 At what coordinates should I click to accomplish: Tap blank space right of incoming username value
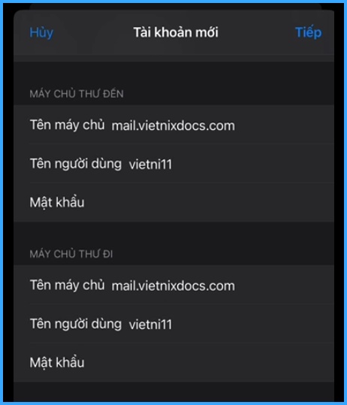coord(252,165)
